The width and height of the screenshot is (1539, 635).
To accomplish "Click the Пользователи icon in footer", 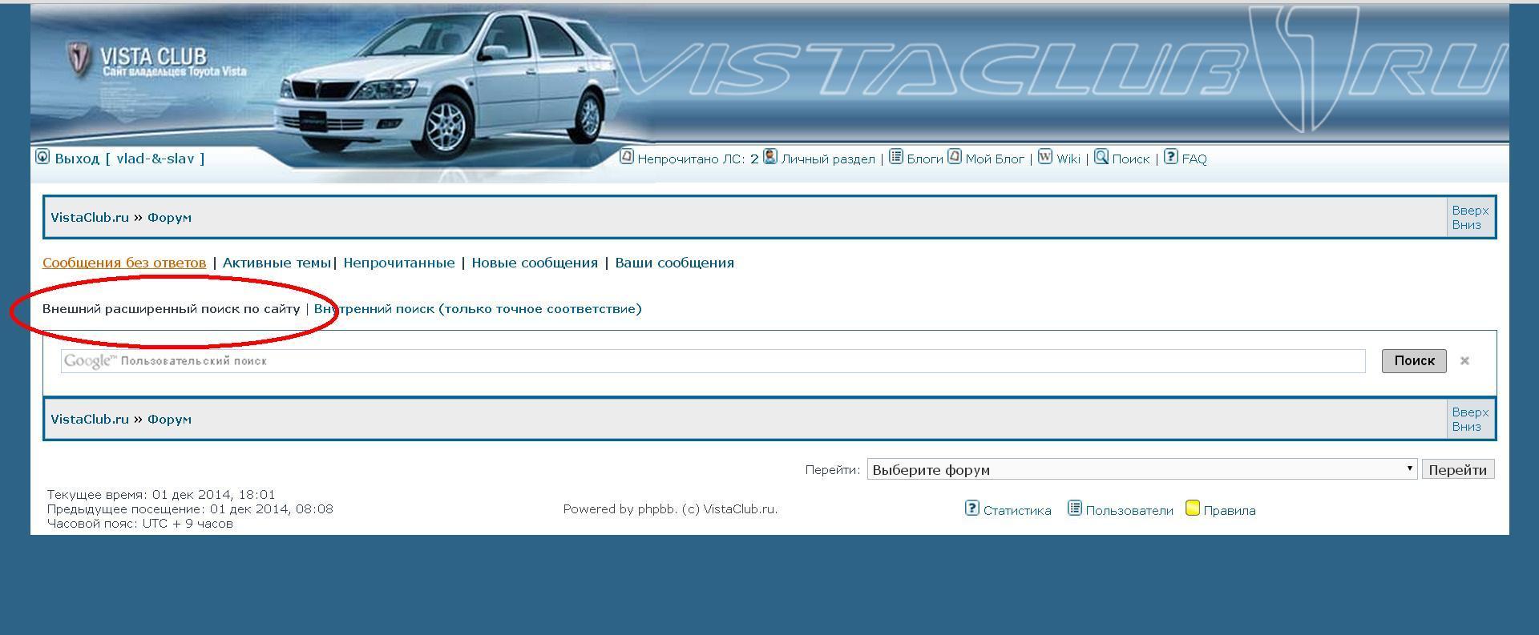I will pyautogui.click(x=1075, y=508).
